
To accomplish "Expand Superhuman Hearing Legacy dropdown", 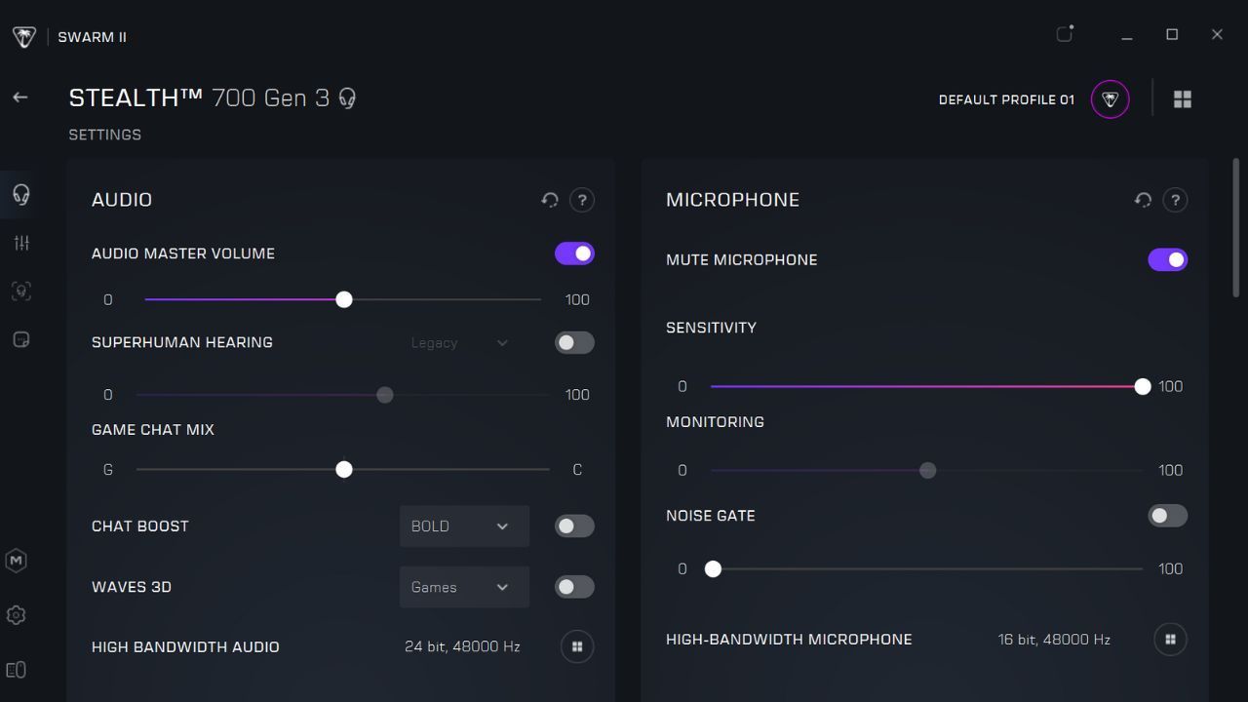I will 459,343.
